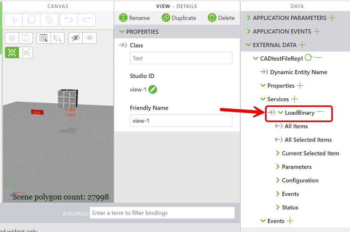Expand APPLICATION EVENTS section
This screenshot has width=350, height=232.
[x=248, y=31]
